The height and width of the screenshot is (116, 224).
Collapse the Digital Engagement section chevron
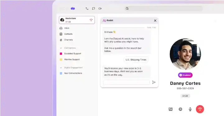tap(61, 68)
